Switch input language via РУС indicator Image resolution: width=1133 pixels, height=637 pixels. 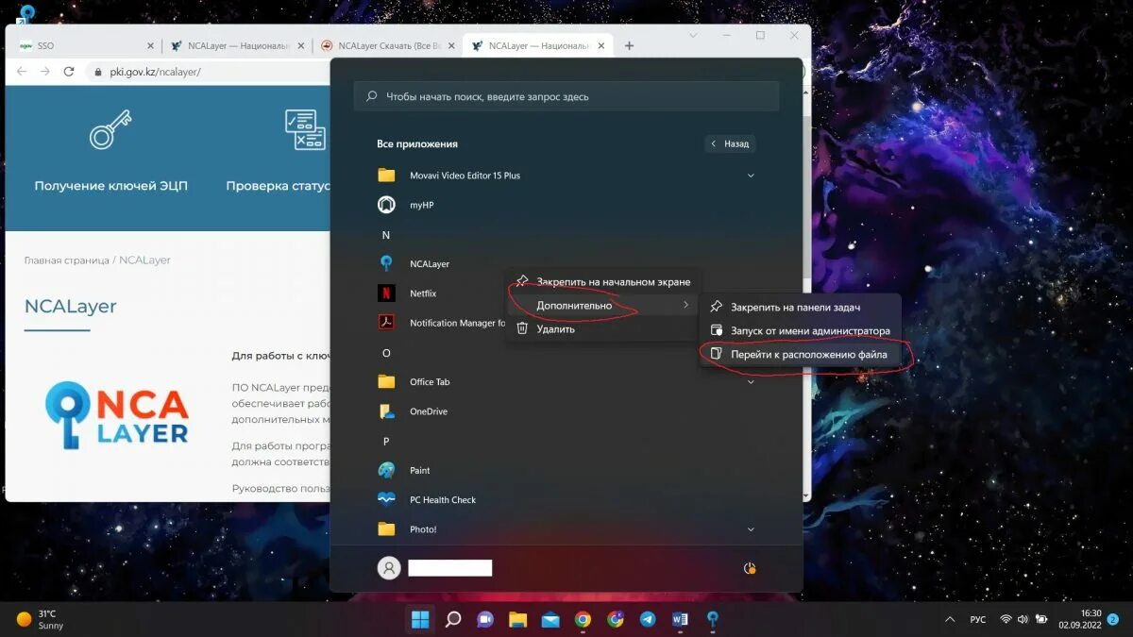[978, 619]
